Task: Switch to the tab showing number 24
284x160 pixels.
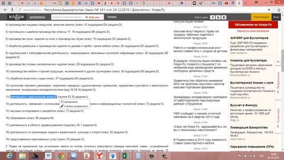Action: pyautogui.click(x=213, y=3)
